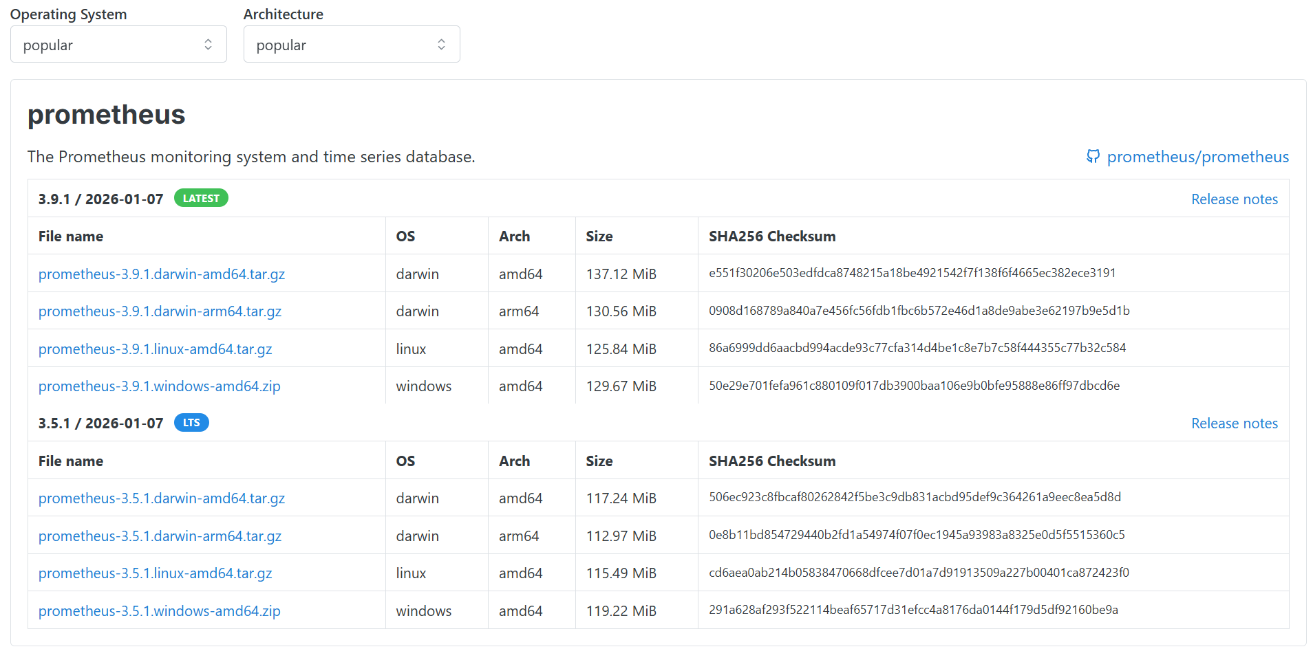The width and height of the screenshot is (1313, 649).
Task: Download prometheus-3.9.1.windows-amd64.zip
Action: click(160, 386)
